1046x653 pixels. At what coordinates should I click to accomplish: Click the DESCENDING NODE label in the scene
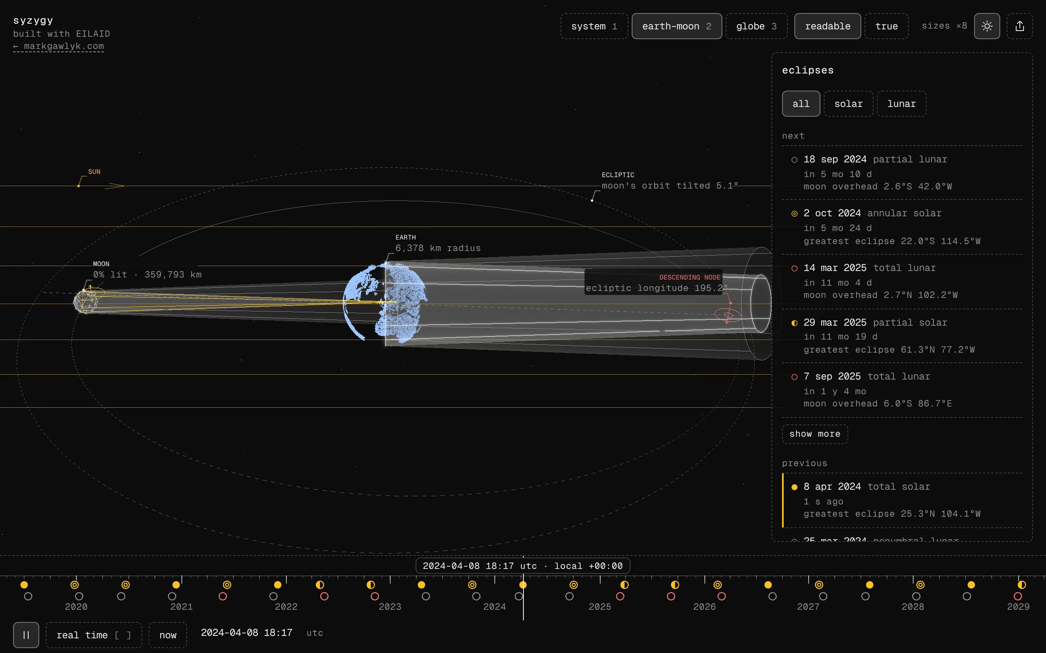pyautogui.click(x=689, y=277)
